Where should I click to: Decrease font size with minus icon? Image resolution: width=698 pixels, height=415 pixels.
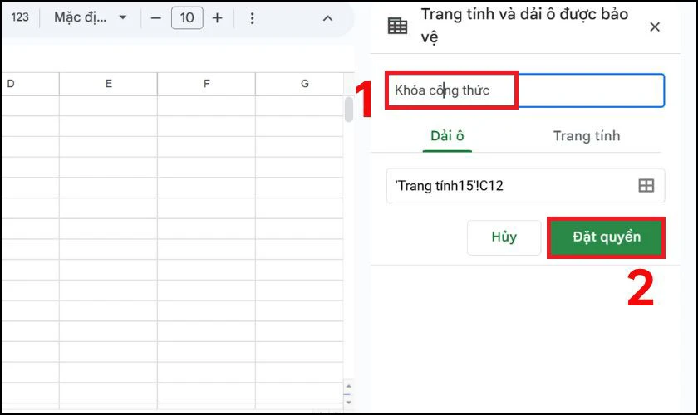point(156,17)
